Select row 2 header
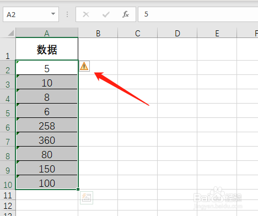This screenshot has width=258, height=216. [8, 67]
